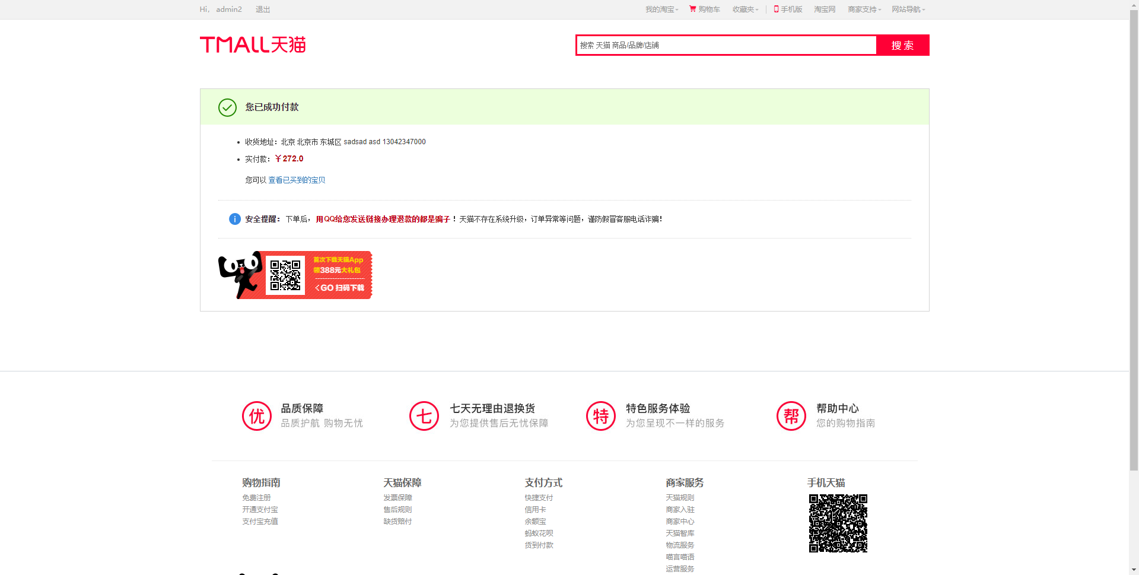
Task: Open the 淘宝网 top navigation link
Action: (x=825, y=9)
